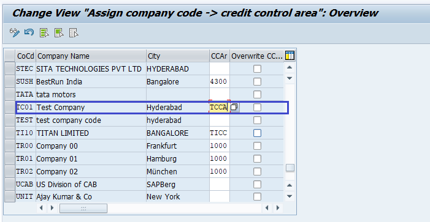Select row TR02 using row selector

[x=10, y=172]
